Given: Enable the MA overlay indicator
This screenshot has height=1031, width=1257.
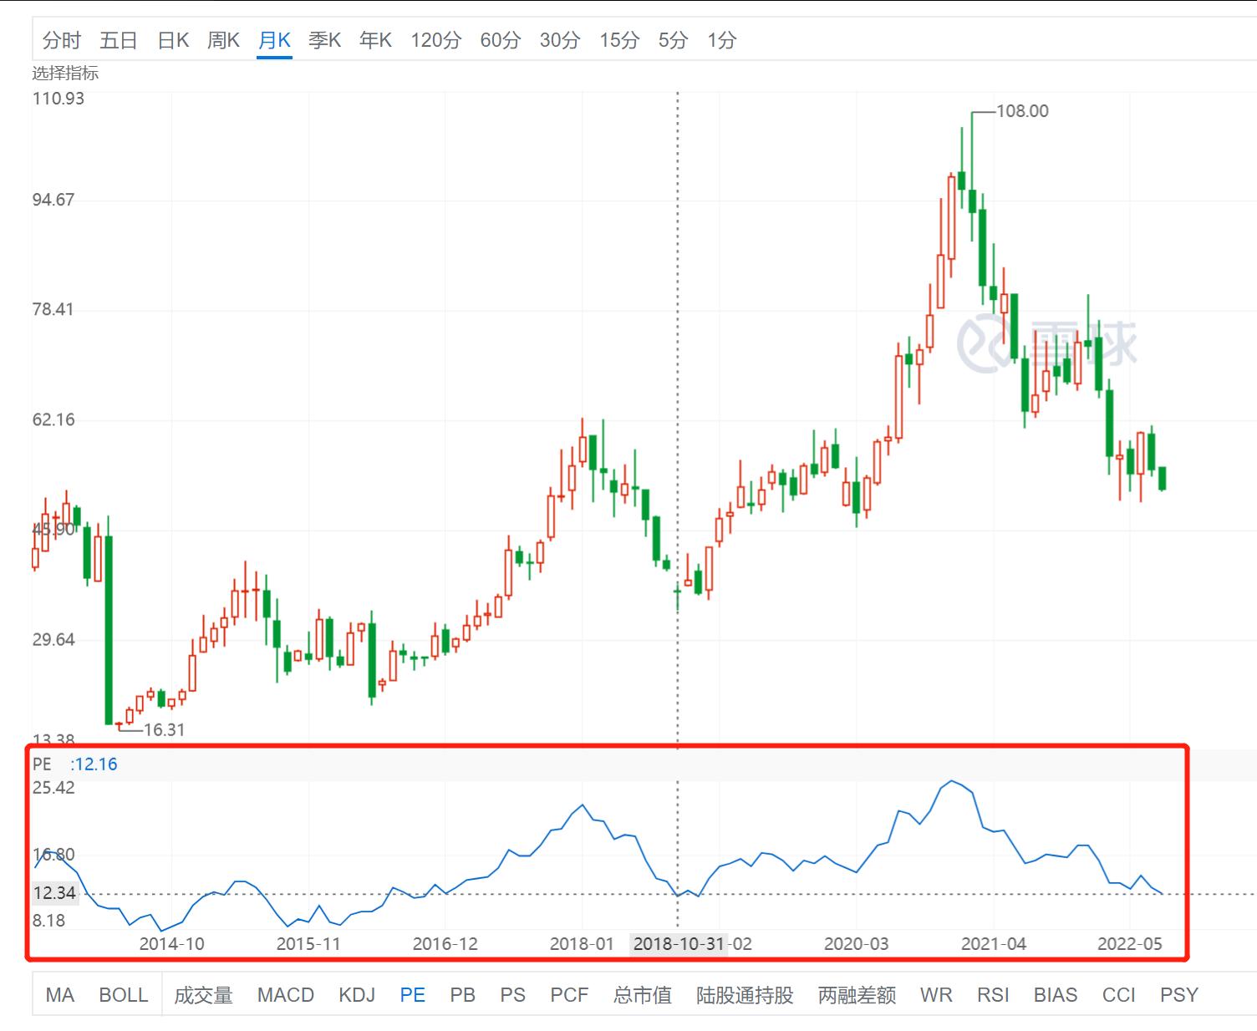Looking at the screenshot, I should point(60,995).
